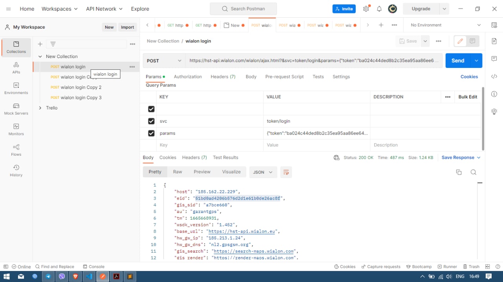Toggle the empty first row checkbox
The height and width of the screenshot is (282, 503).
pyautogui.click(x=151, y=109)
